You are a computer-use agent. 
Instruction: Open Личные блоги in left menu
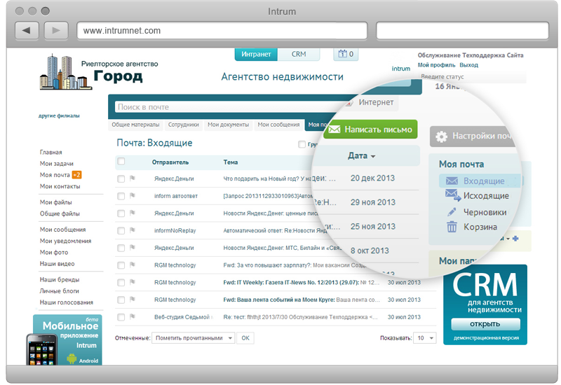tap(60, 290)
